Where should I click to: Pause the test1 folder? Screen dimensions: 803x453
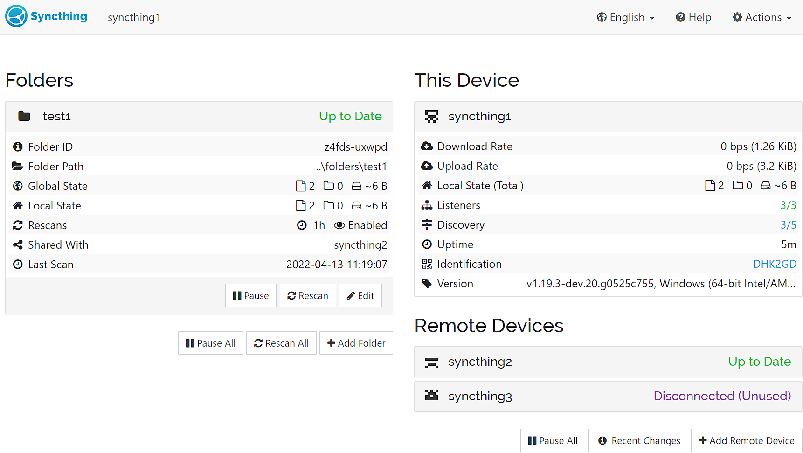coord(250,295)
